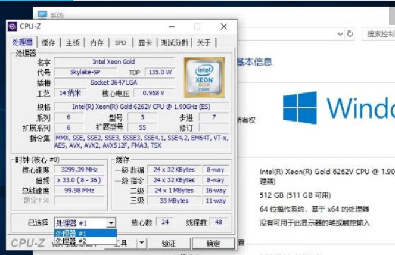Switch to the 内存 tab
The height and width of the screenshot is (255, 395).
(x=97, y=43)
